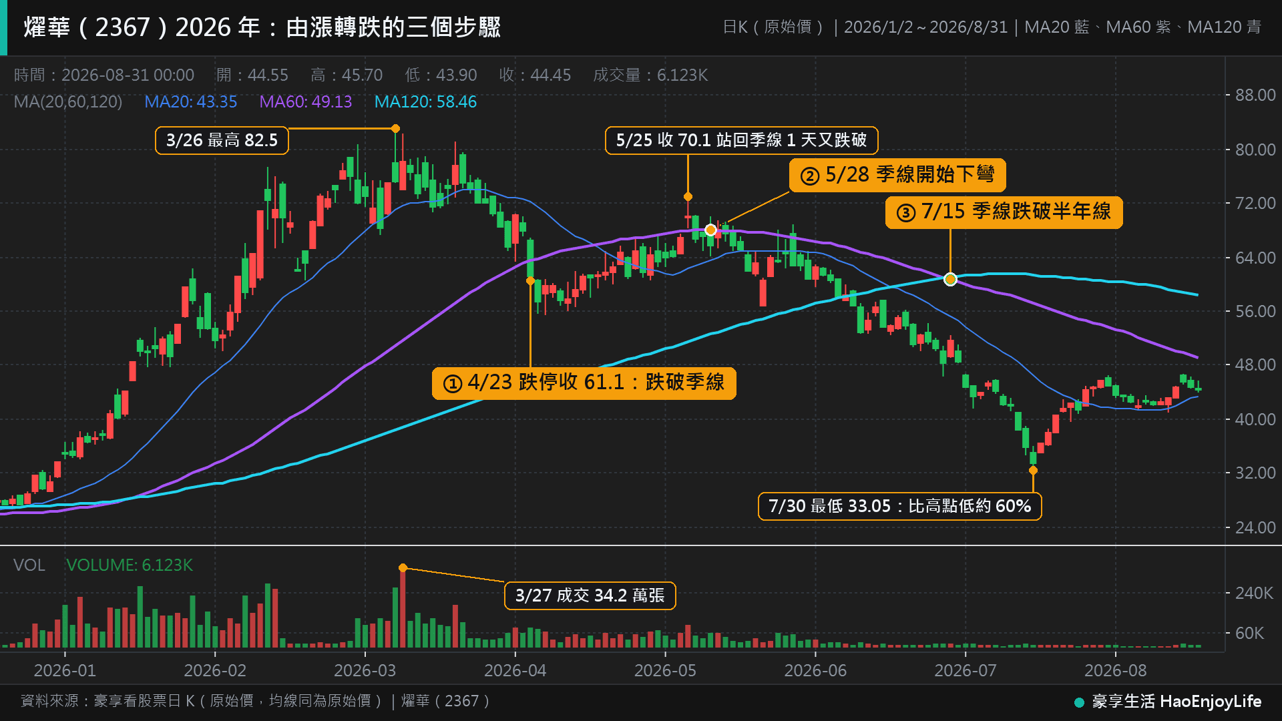
Task: Click the 收：44.45 closing price readout
Action: (535, 75)
